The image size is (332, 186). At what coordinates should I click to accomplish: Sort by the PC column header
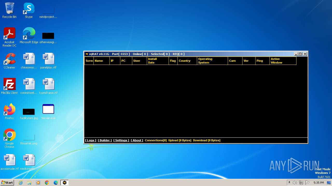point(126,61)
